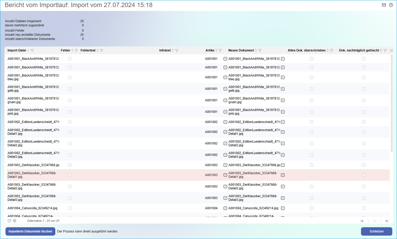Click the mail envelope icon in header
The height and width of the screenshot is (239, 397).
click(384, 5)
